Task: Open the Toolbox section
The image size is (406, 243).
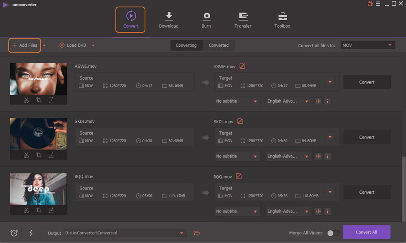Action: coord(282,20)
